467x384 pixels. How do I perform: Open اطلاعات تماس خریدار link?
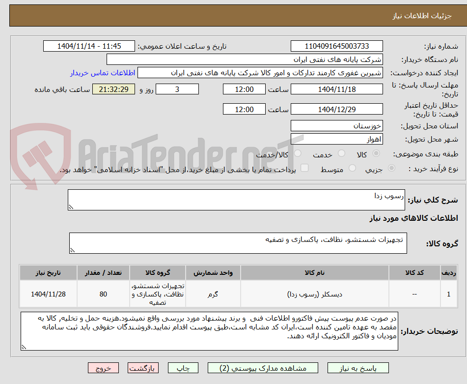point(103,73)
